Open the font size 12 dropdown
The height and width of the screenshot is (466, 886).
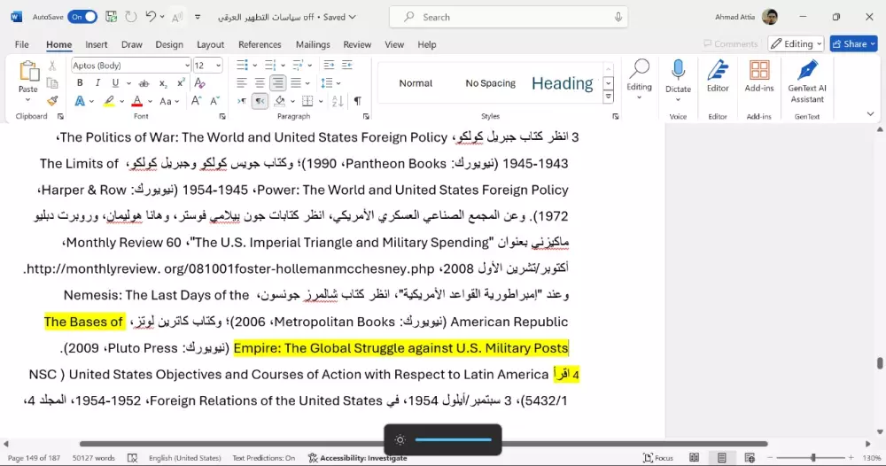coord(218,66)
